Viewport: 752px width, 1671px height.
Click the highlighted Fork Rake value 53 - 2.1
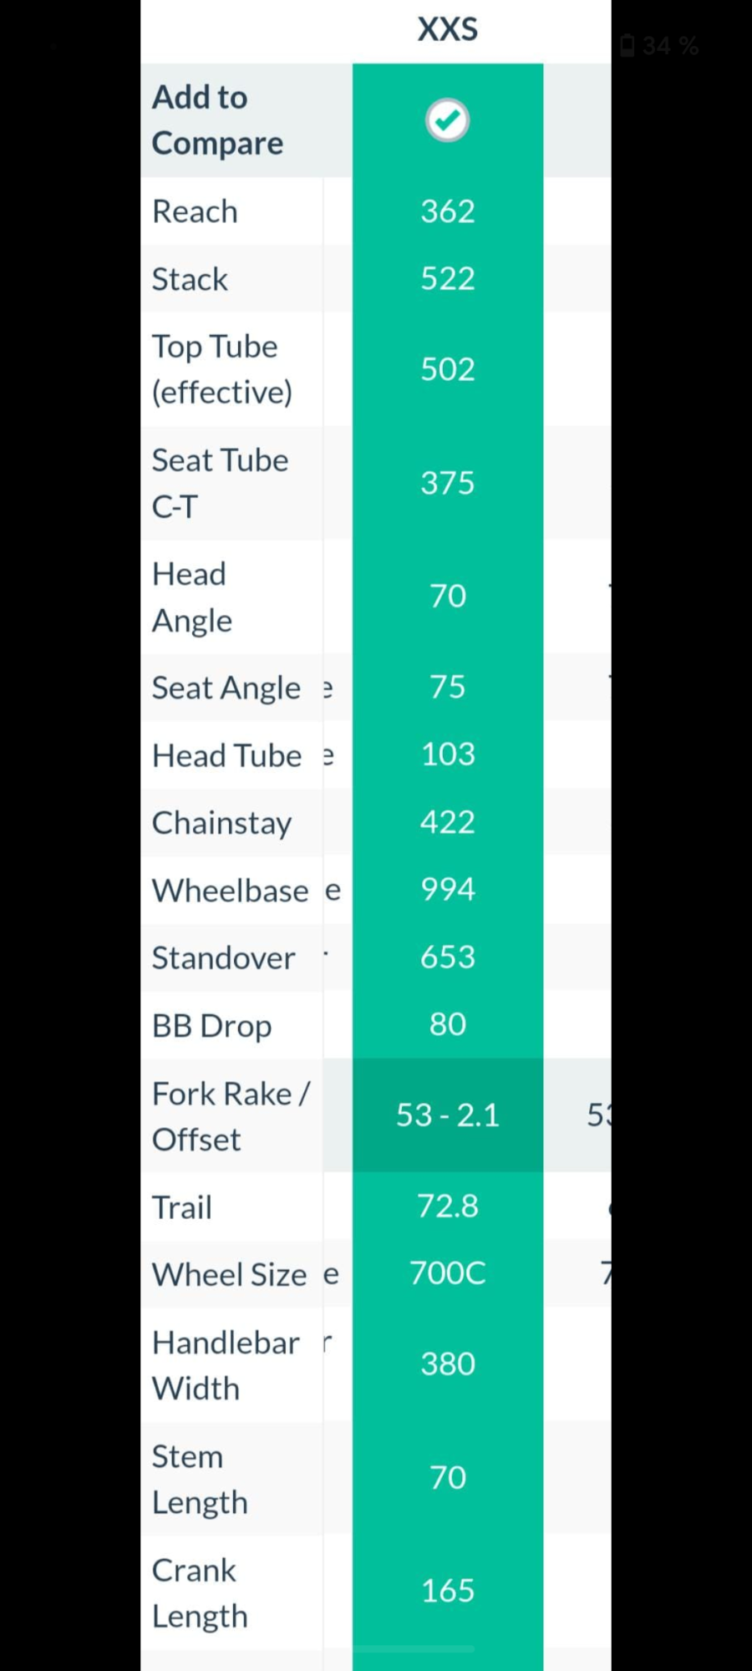pos(448,1115)
